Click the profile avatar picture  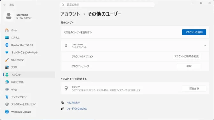(x=9, y=16)
